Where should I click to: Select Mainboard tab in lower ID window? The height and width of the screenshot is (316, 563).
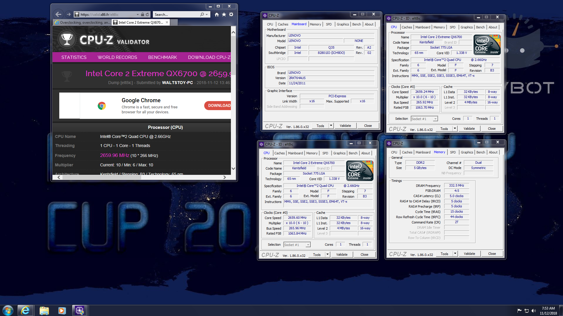(295, 153)
